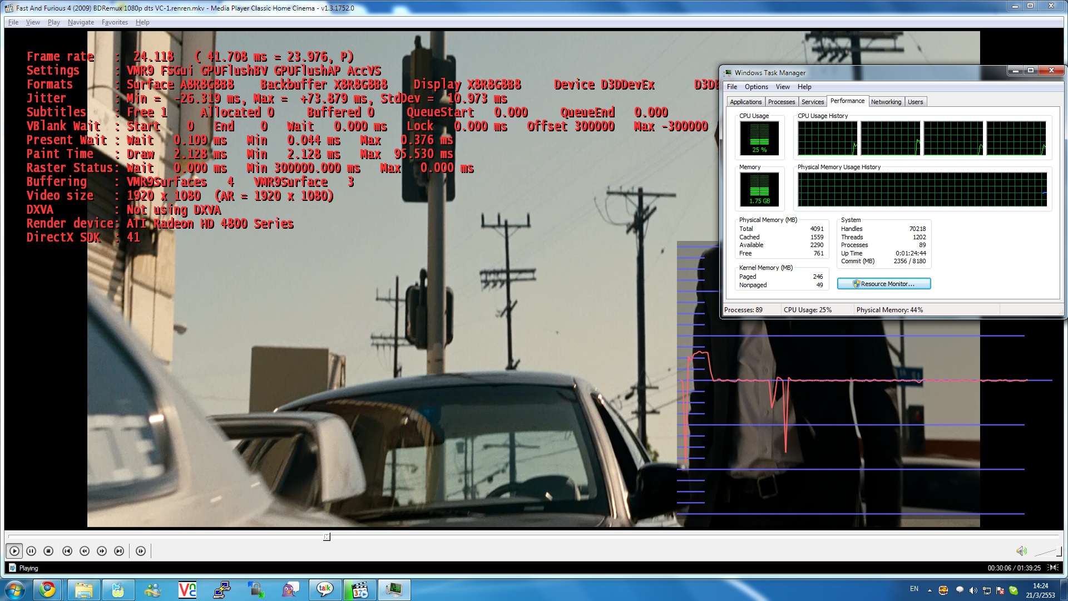This screenshot has width=1068, height=601.
Task: Decrease playback speed with rewind button
Action: coord(85,551)
